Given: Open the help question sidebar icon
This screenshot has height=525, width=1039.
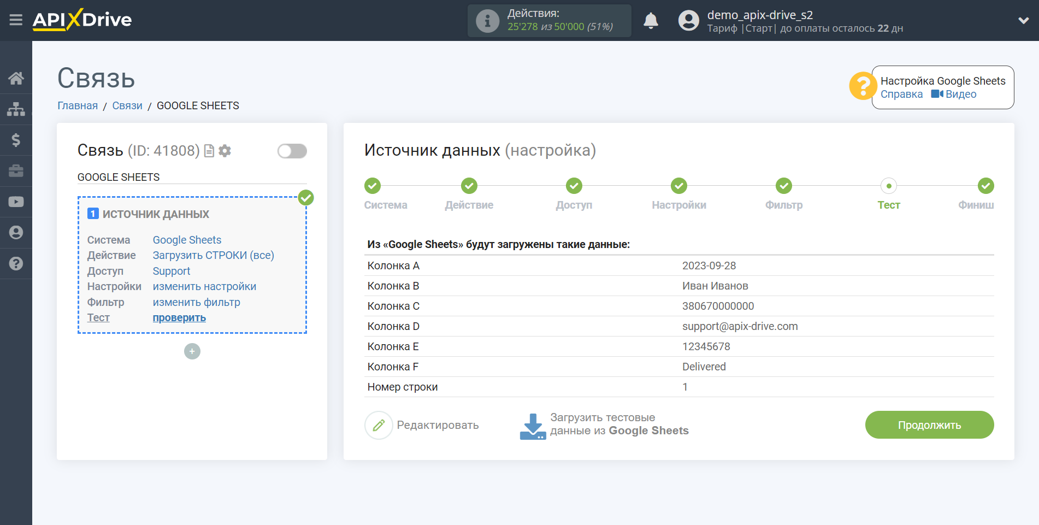Looking at the screenshot, I should [x=16, y=263].
